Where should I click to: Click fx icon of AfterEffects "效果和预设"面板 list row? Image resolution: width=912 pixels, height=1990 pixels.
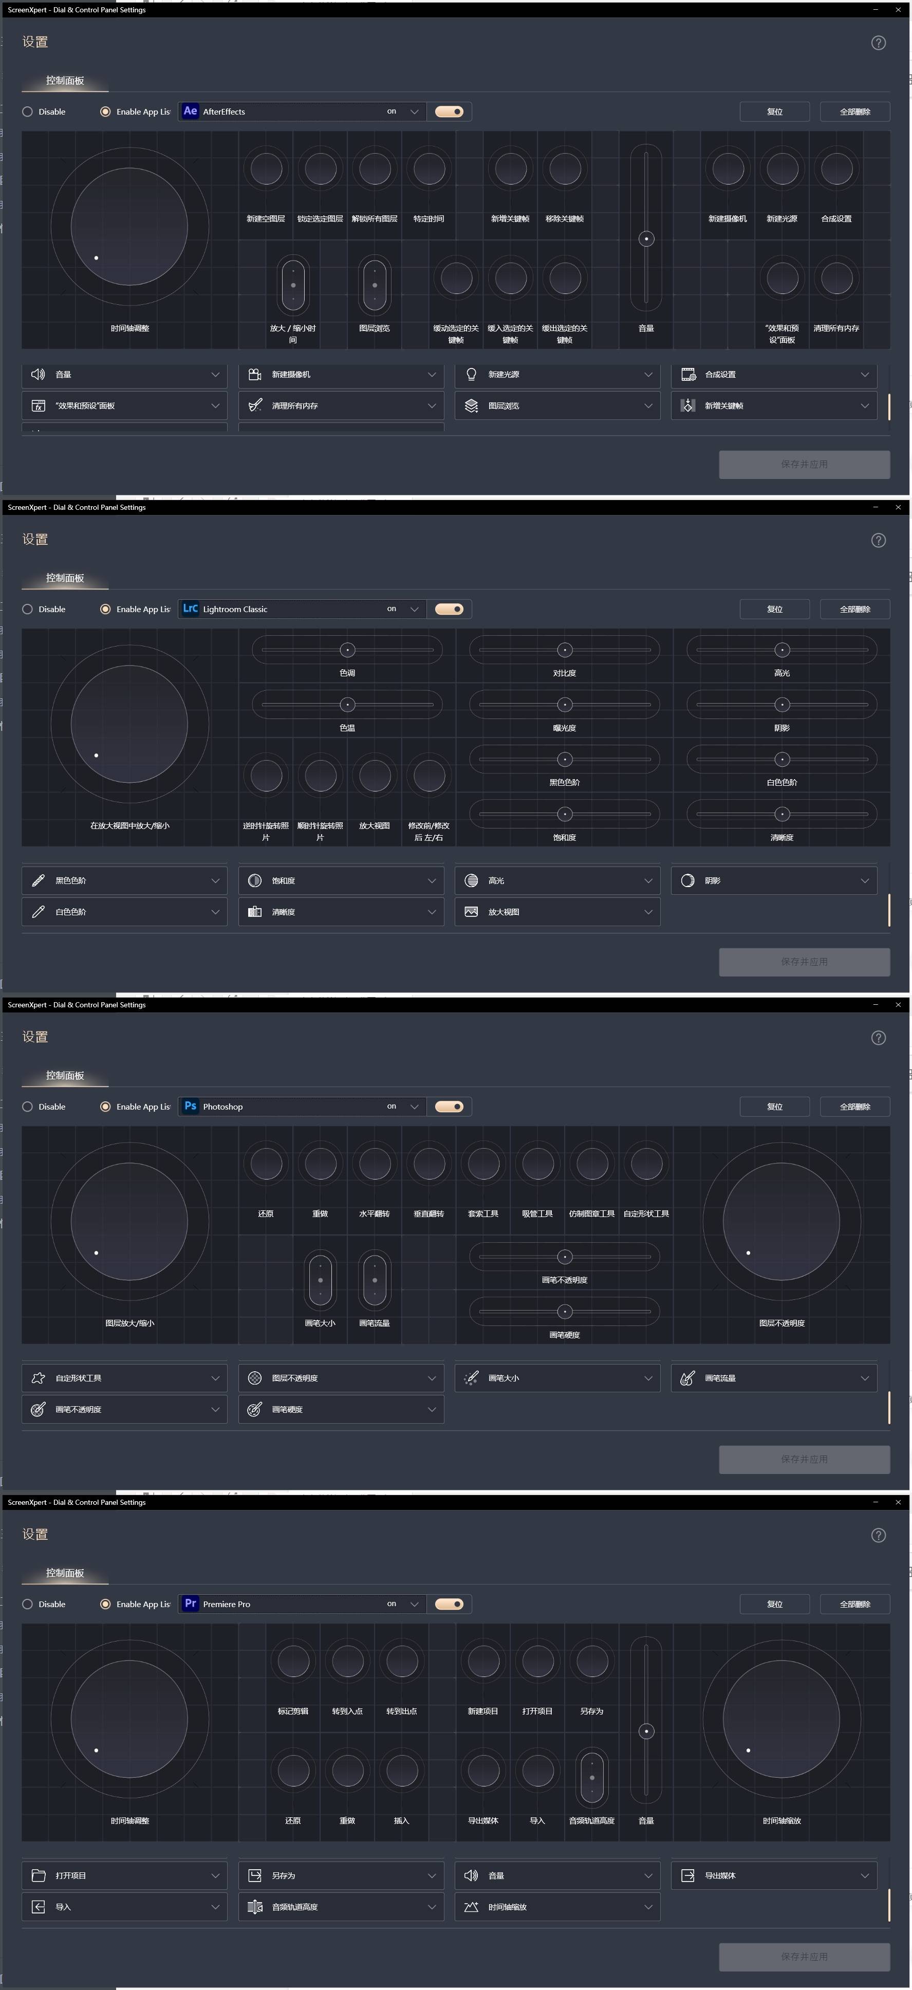(38, 406)
